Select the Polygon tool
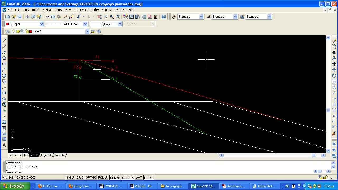This screenshot has height=190, width=338. coord(4,58)
